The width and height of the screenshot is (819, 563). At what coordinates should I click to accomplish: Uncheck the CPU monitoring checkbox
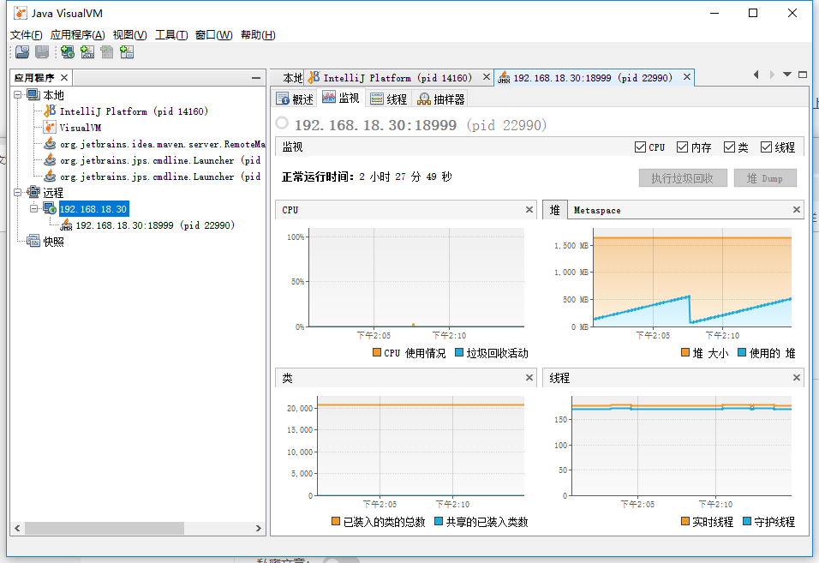(641, 146)
